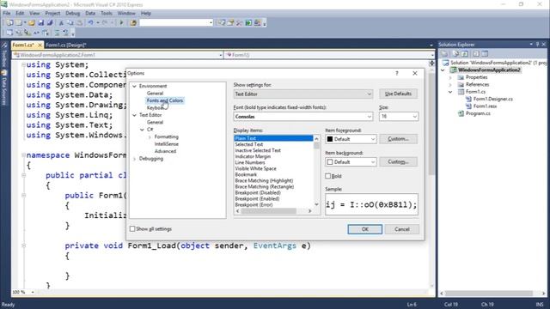Collapse the Text Editor tree node

134,115
